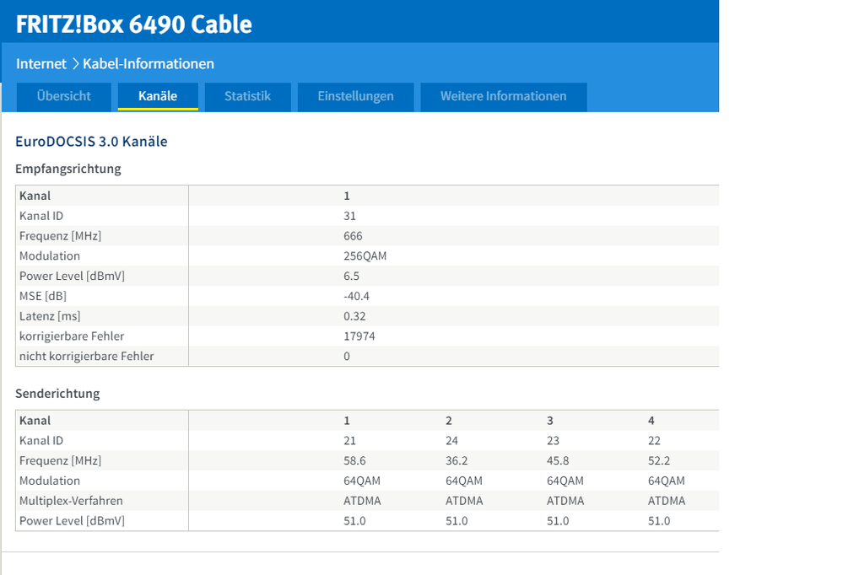This screenshot has height=575, width=843.
Task: Click upstream Kanal ID 23
Action: (x=554, y=441)
